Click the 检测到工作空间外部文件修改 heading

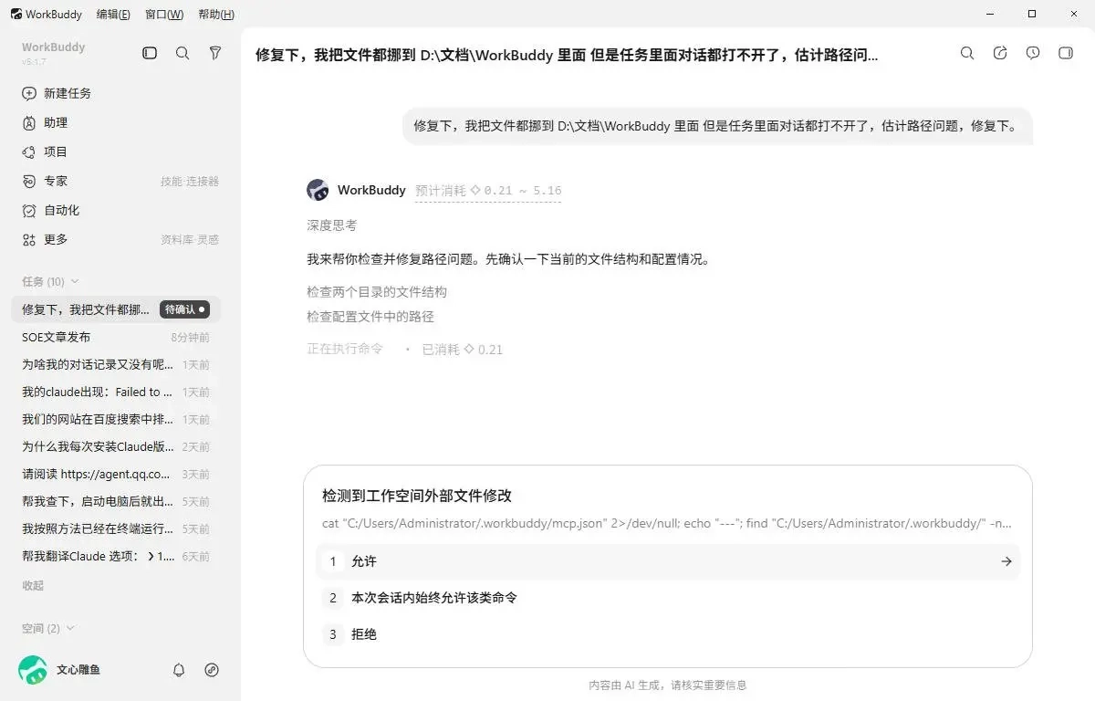(x=417, y=496)
